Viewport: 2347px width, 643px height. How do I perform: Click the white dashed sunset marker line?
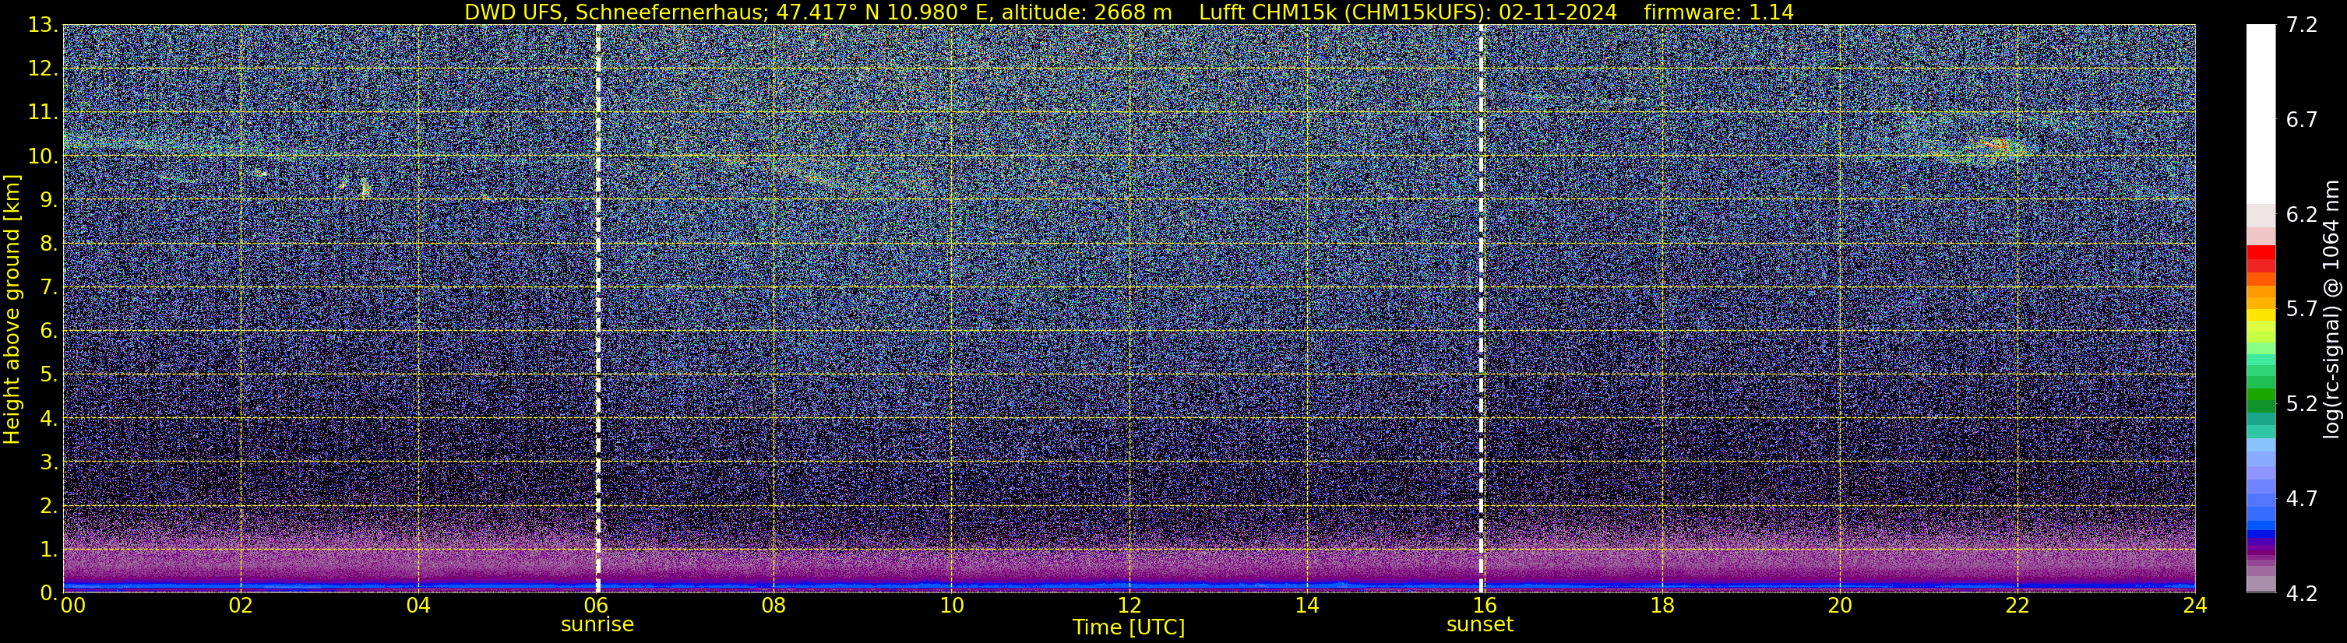[1482, 309]
